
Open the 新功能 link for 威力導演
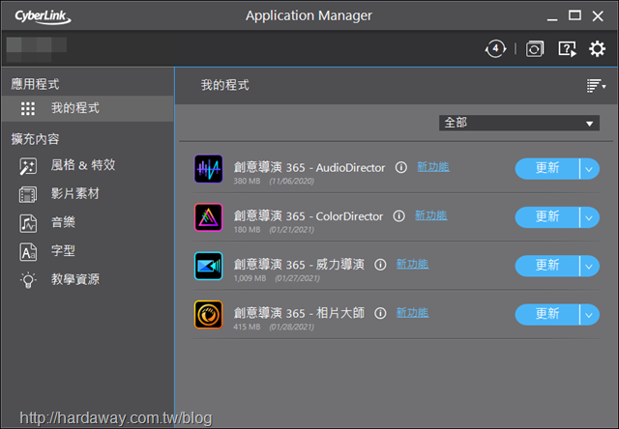click(412, 264)
